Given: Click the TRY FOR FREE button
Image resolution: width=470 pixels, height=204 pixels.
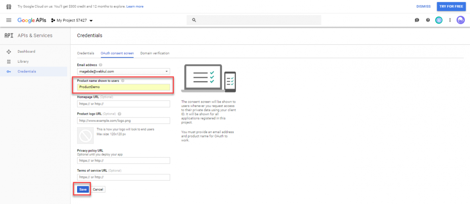Looking at the screenshot, I should click(x=452, y=6).
